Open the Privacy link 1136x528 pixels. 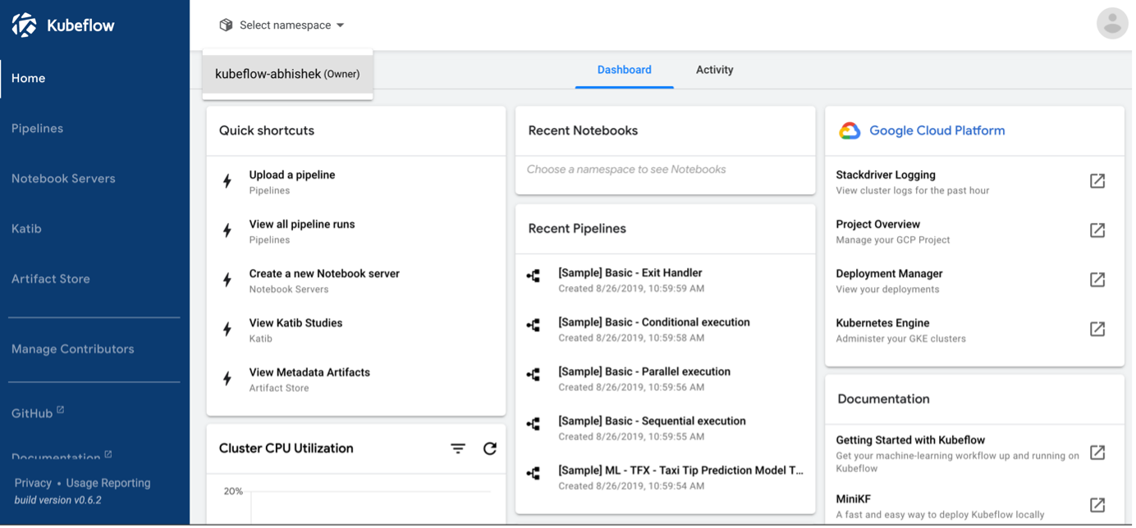(33, 483)
